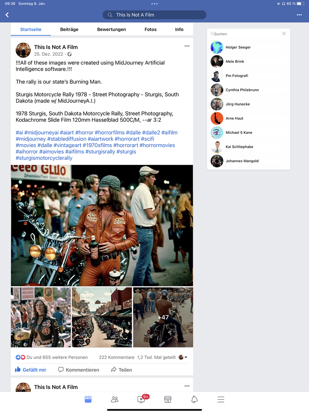Image resolution: width=309 pixels, height=413 pixels.
Task: Go back using the top-left arrow
Action: click(7, 15)
